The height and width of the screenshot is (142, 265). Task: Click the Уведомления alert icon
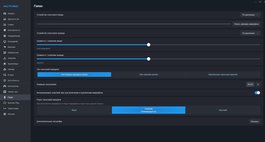click(x=5, y=36)
